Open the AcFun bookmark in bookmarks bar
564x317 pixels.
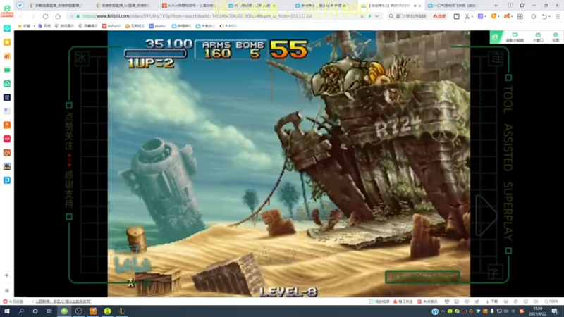coord(111,26)
